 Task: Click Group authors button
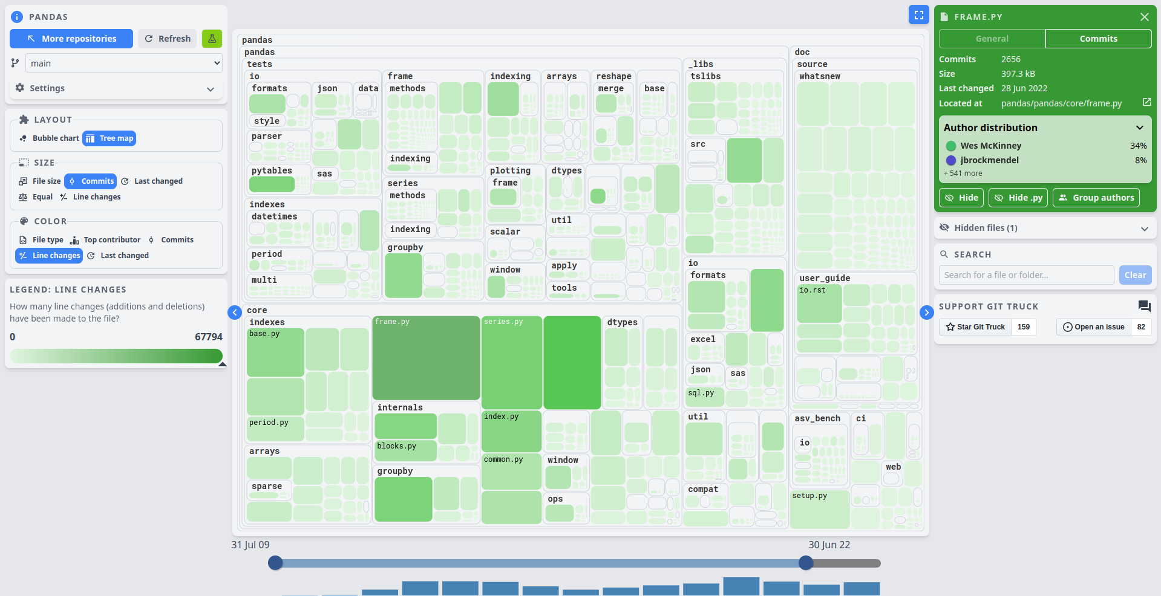tap(1096, 198)
